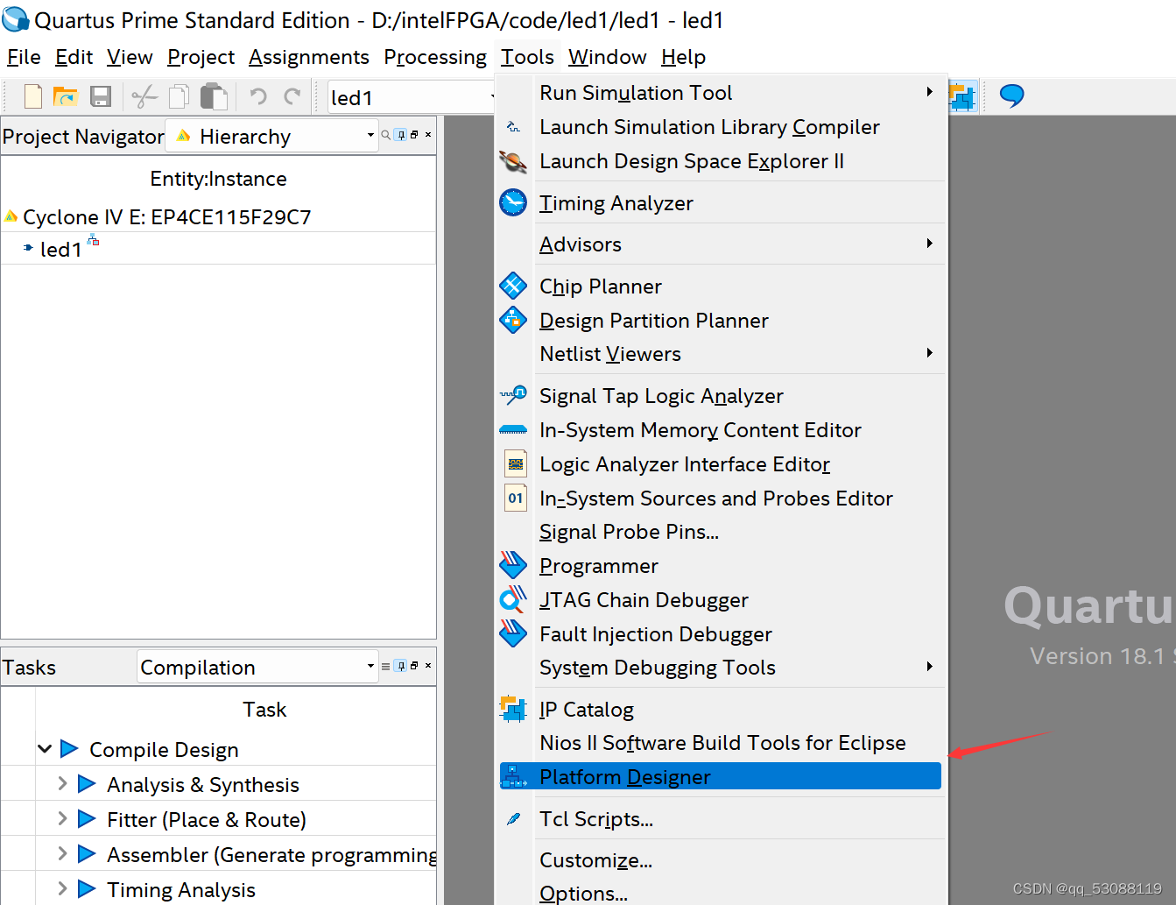The width and height of the screenshot is (1176, 905).
Task: Open the Run Simulation Tool submenu
Action: pyautogui.click(x=720, y=93)
